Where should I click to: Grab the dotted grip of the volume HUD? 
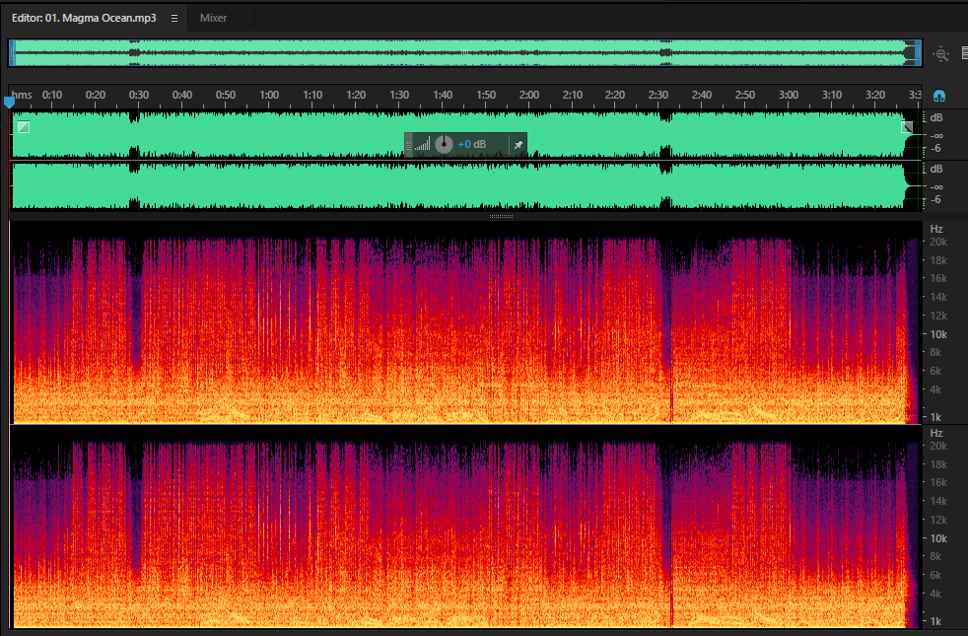click(408, 145)
